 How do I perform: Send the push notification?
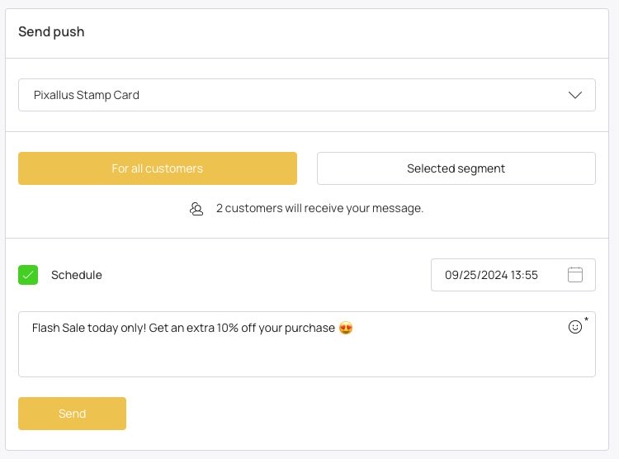73,414
